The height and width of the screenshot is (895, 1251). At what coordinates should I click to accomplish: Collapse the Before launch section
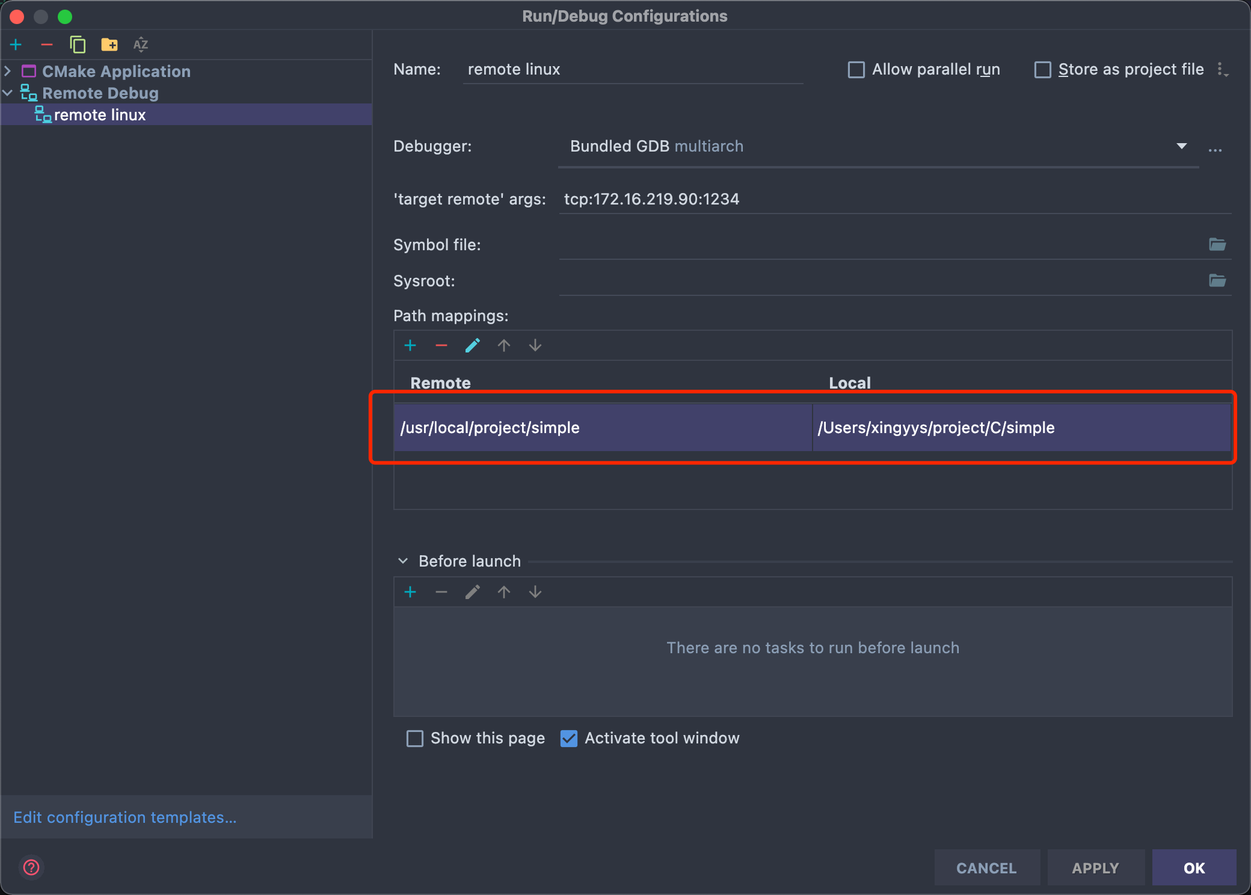click(x=403, y=561)
